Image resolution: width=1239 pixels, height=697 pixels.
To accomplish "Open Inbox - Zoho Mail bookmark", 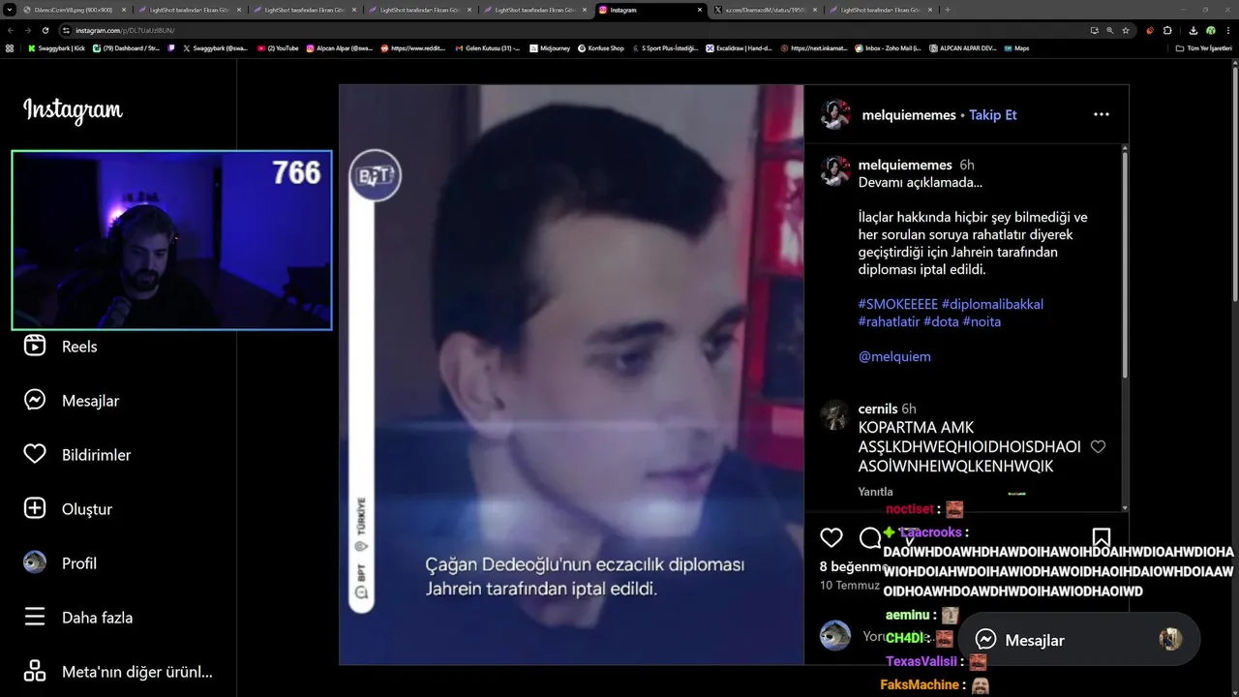I will click(x=888, y=48).
